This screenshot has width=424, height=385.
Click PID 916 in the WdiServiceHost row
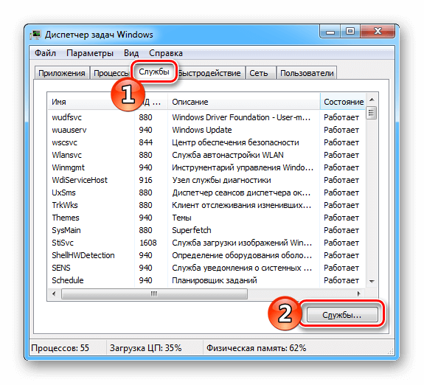pyautogui.click(x=146, y=180)
